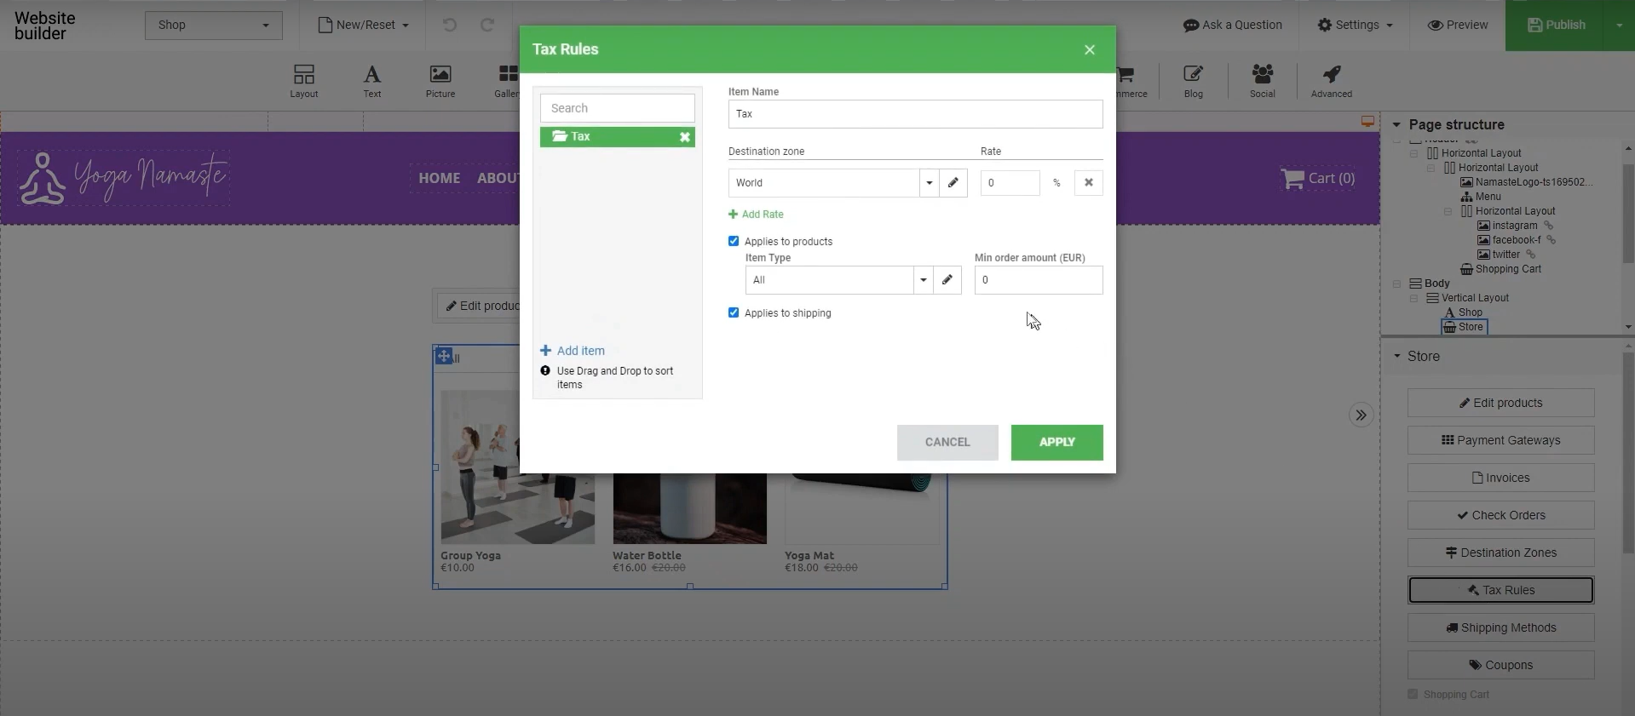This screenshot has height=716, width=1635.
Task: Open the Settings menu
Action: click(1355, 26)
